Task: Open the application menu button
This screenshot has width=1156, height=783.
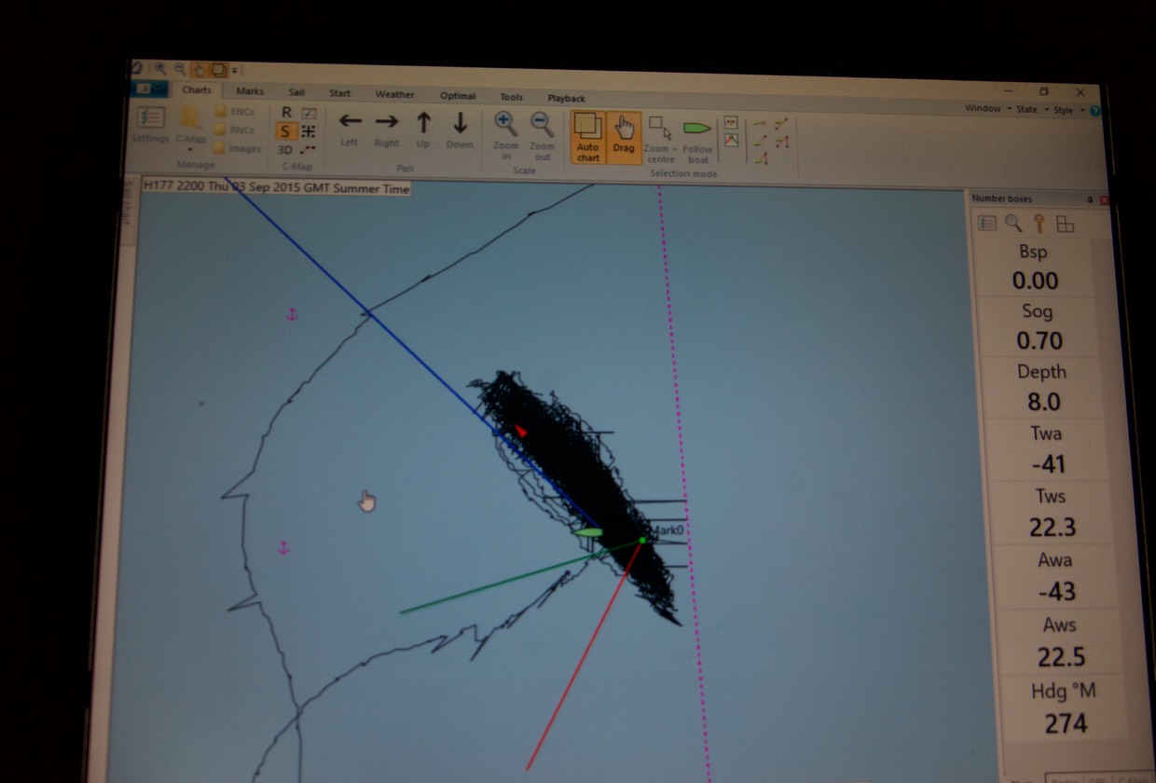Action: (x=148, y=89)
